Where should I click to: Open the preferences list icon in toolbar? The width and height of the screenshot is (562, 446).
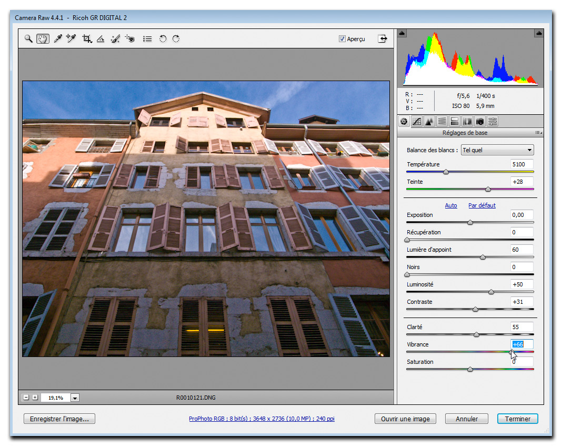pos(147,39)
